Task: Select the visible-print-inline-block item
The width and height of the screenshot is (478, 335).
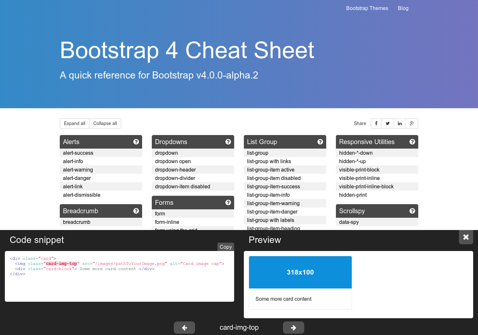Action: (377, 186)
